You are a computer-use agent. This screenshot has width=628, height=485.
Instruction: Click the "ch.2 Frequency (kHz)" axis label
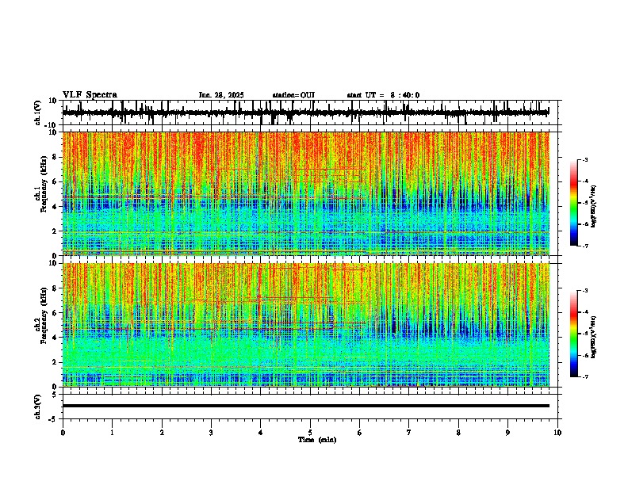42,315
